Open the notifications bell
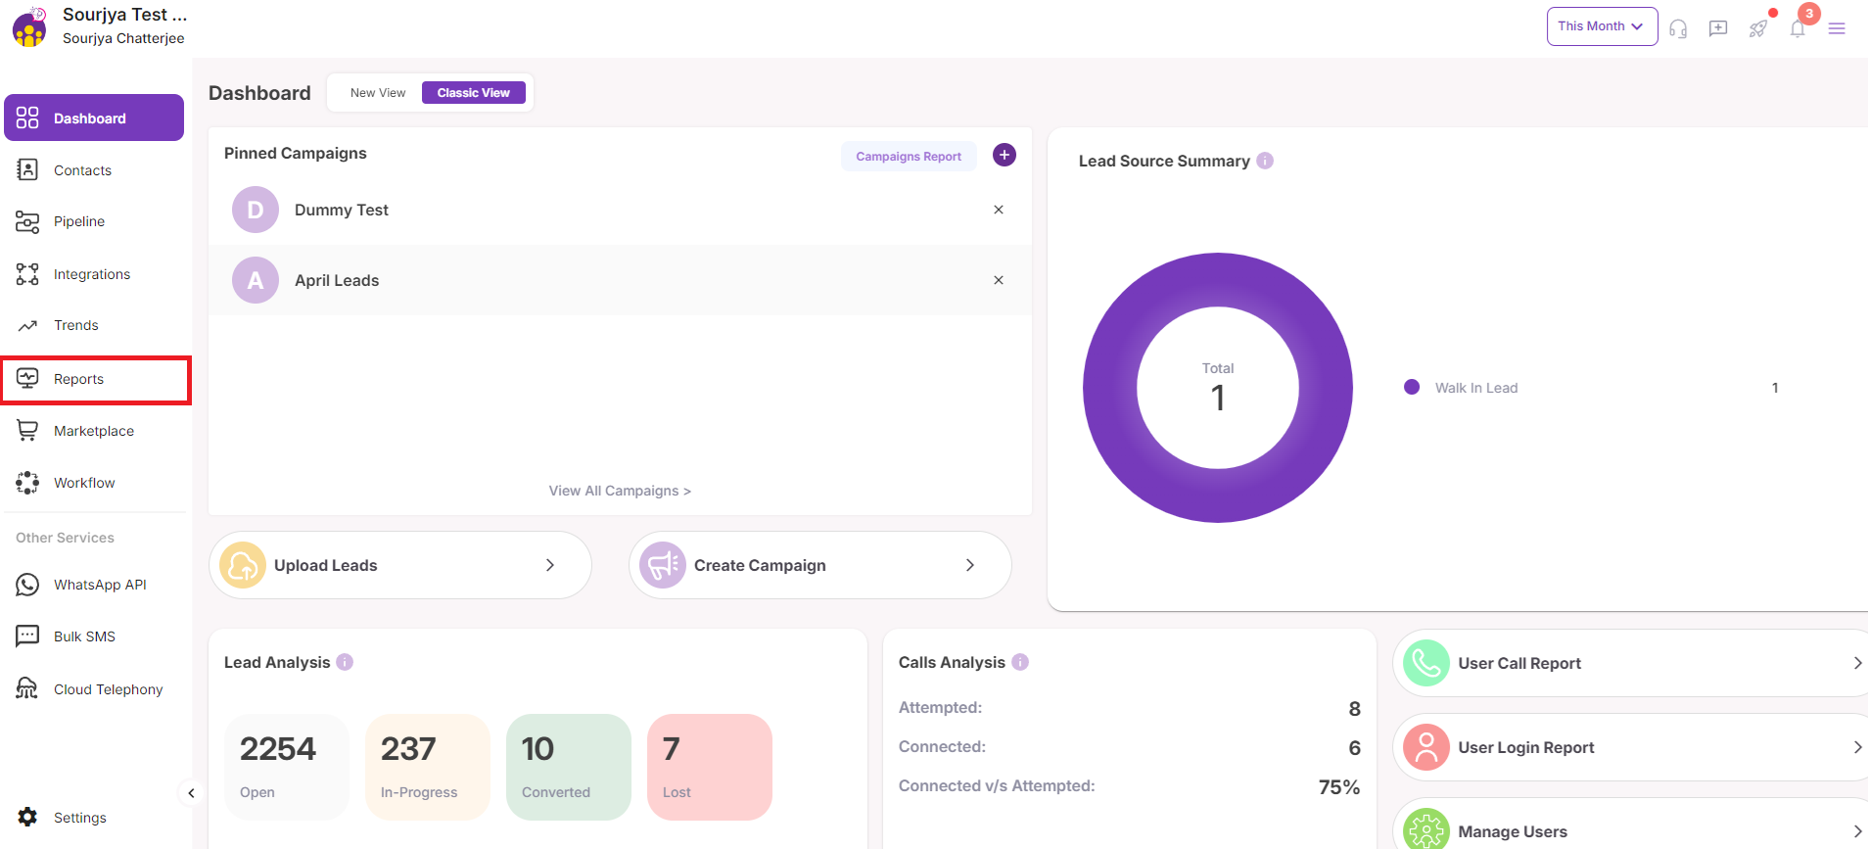 1798,28
